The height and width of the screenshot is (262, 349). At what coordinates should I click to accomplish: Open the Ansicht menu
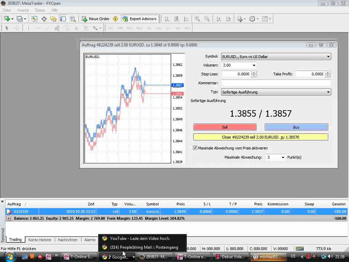coord(23,10)
